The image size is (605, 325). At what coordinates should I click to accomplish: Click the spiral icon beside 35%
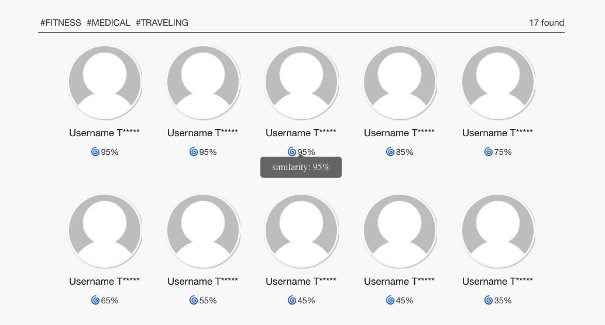[x=488, y=300]
